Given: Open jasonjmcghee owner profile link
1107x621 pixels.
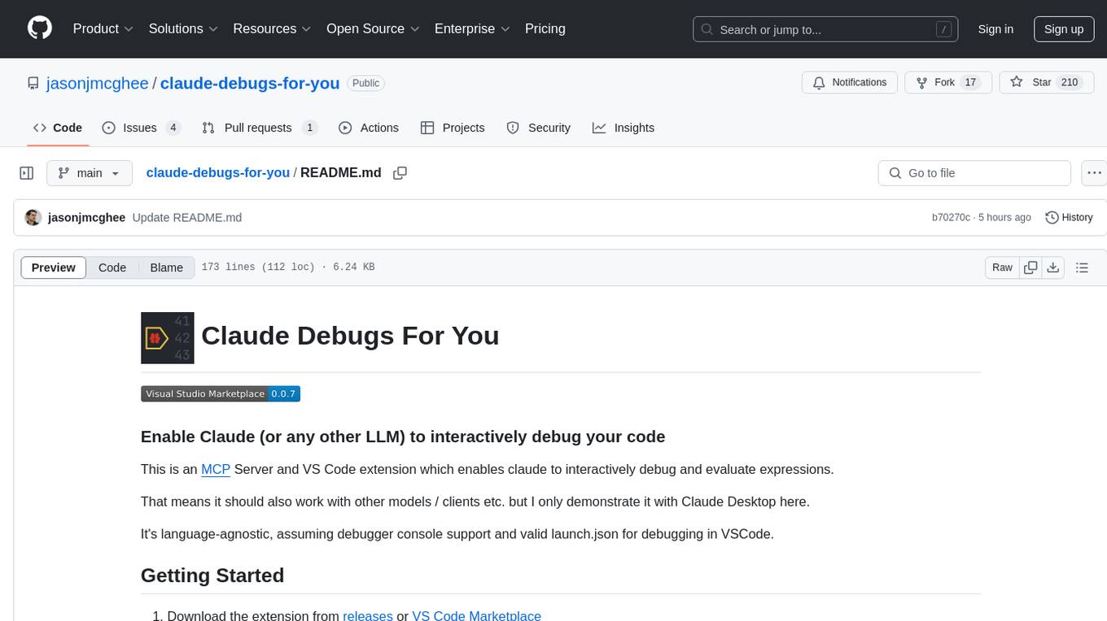Looking at the screenshot, I should coord(98,83).
